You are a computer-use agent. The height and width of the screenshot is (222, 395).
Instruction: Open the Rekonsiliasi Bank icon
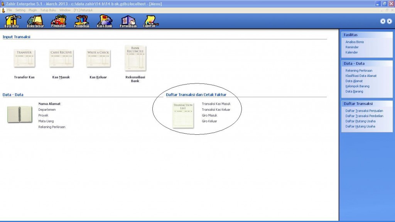tap(135, 58)
